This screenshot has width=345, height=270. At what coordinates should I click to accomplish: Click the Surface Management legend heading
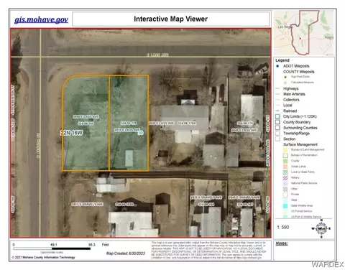pyautogui.click(x=300, y=144)
